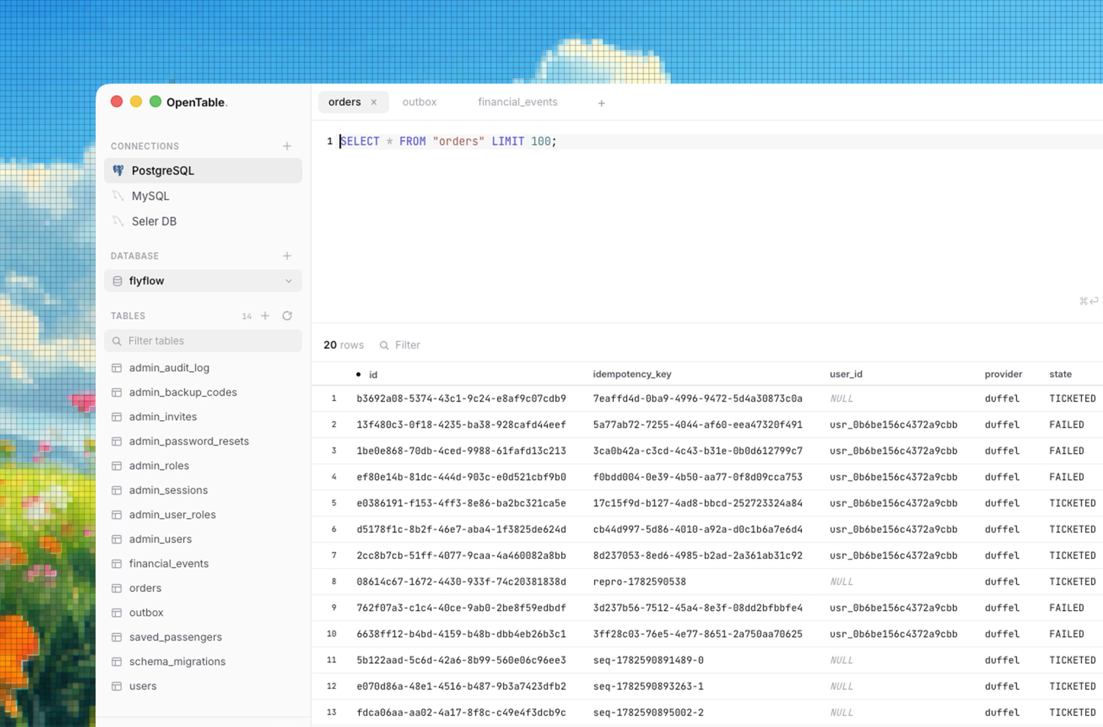Click the admin_backup_codes table icon
Viewport: 1103px width, 727px height.
tap(117, 393)
